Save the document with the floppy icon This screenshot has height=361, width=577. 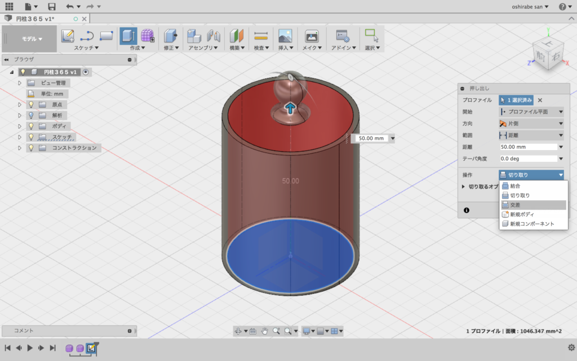point(52,6)
